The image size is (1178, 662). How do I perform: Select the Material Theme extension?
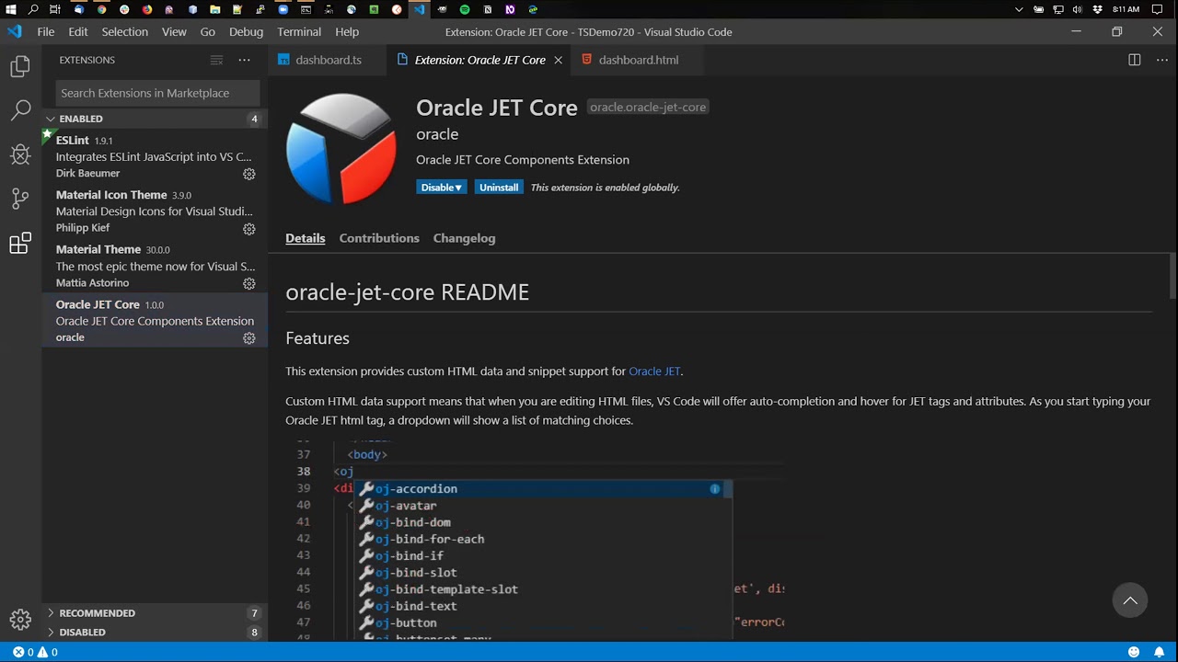coord(155,266)
